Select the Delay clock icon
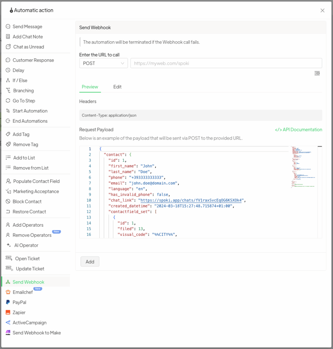 8,70
